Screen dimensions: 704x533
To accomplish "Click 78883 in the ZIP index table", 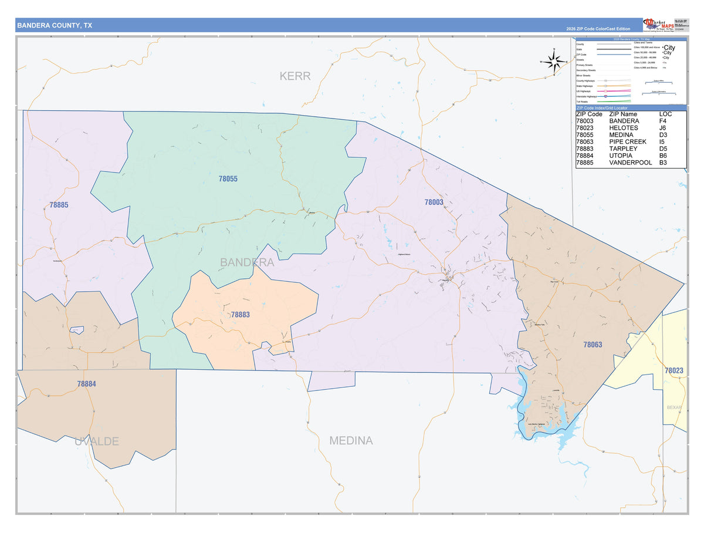I will (585, 149).
